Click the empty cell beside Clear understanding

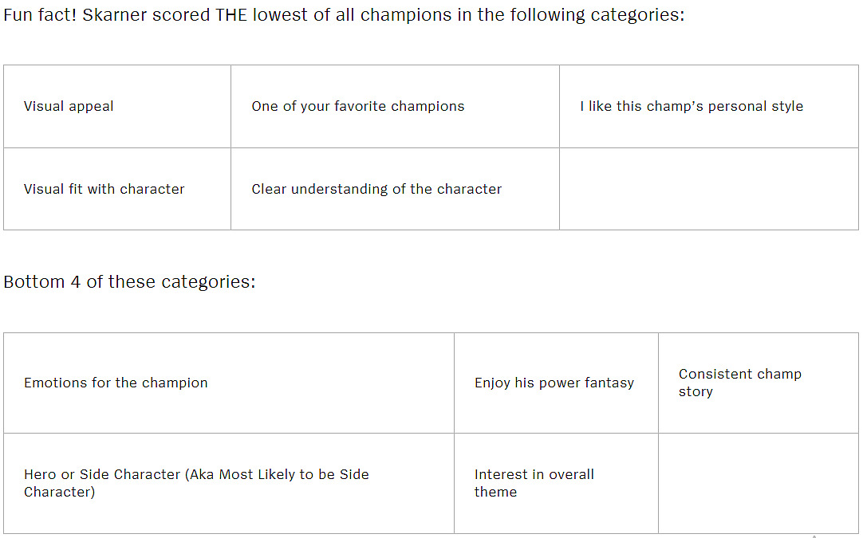[709, 189]
